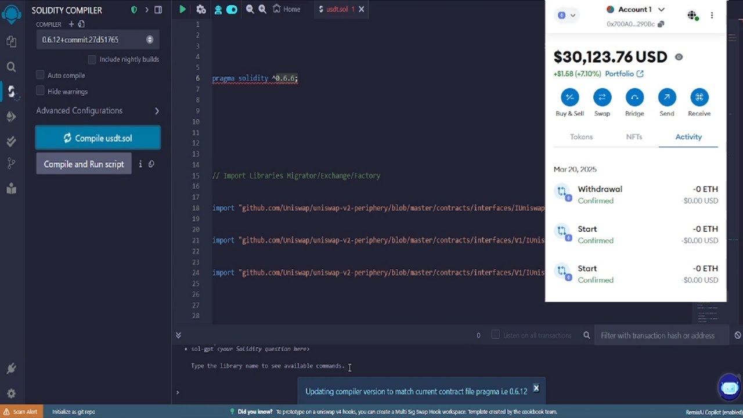This screenshot has width=743, height=418.
Task: Hide the wallet balance with eye icon
Action: click(679, 57)
